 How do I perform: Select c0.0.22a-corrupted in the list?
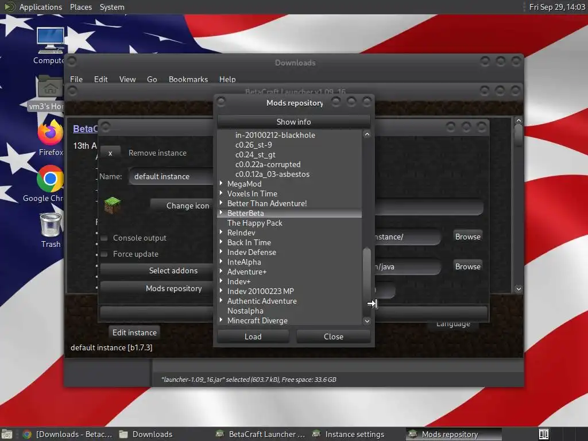pyautogui.click(x=268, y=164)
